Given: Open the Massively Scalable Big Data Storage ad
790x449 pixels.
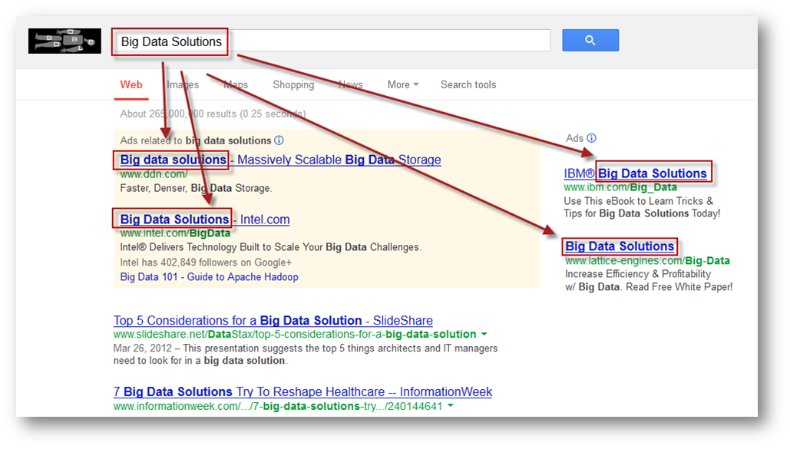Looking at the screenshot, I should tap(281, 160).
